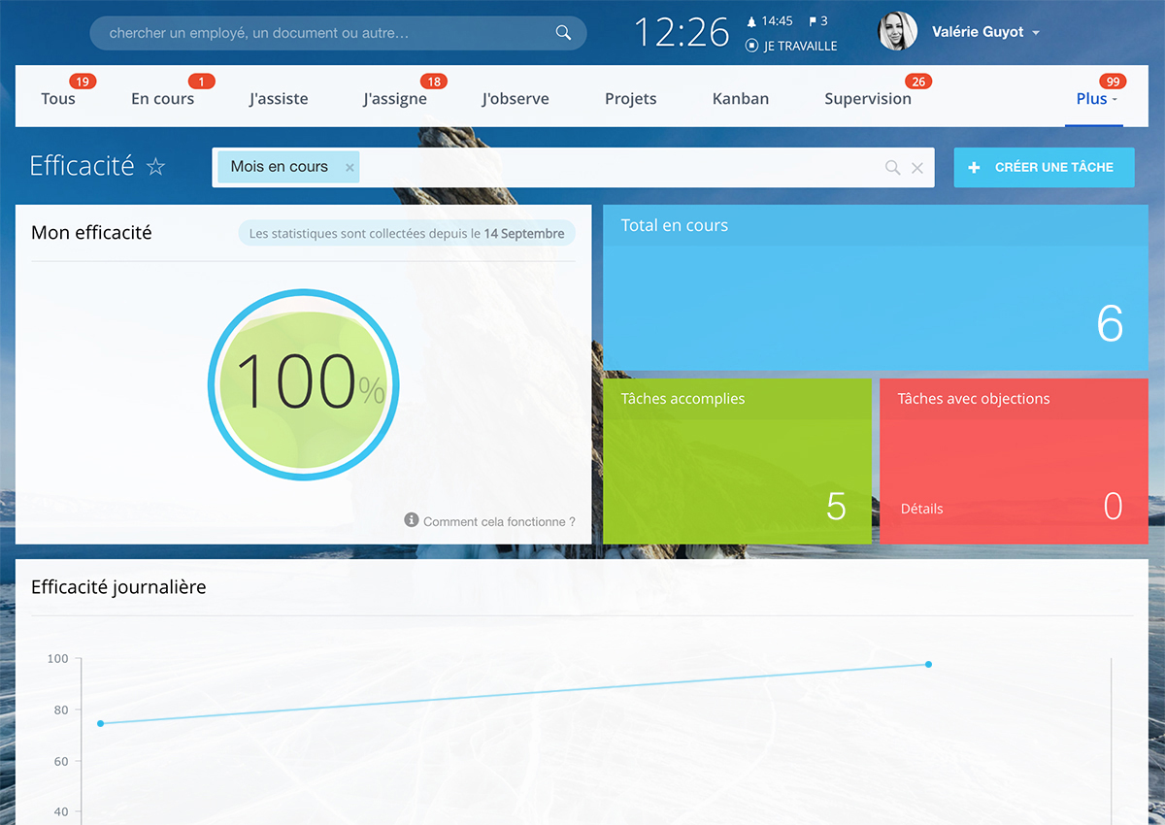
Task: Click the 'Tâches accomplies' green tile
Action: (x=738, y=461)
